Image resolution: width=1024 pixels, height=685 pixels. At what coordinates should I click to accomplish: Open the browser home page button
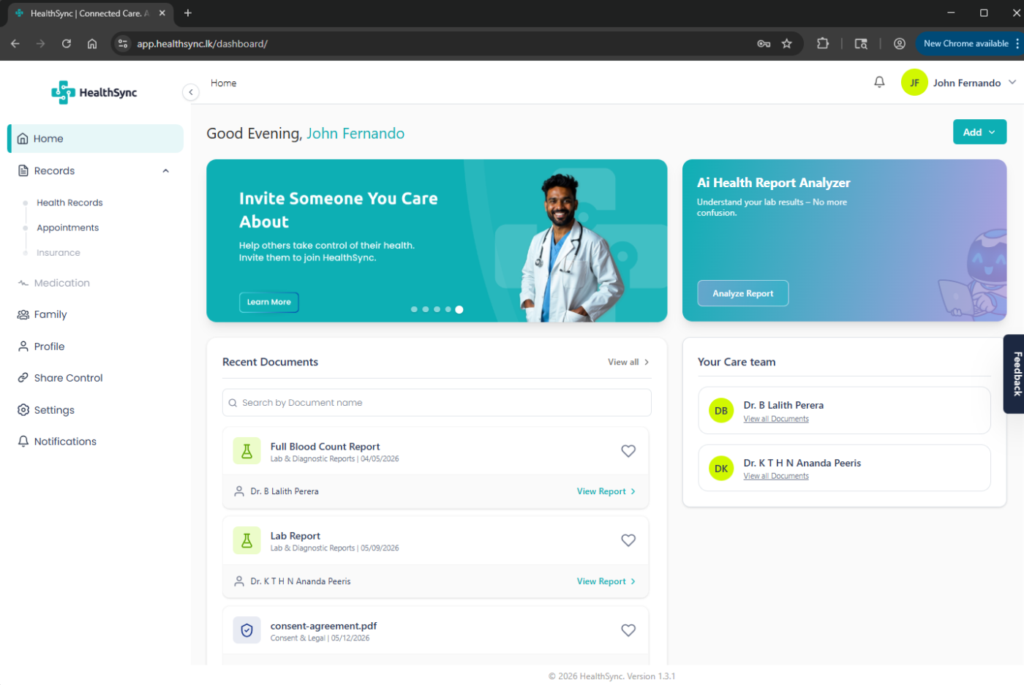pyautogui.click(x=92, y=44)
